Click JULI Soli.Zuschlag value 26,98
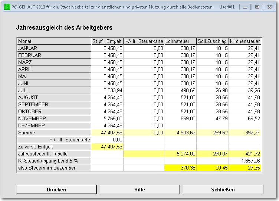Image resolution: width=279 pixels, height=201 pixels. point(213,90)
